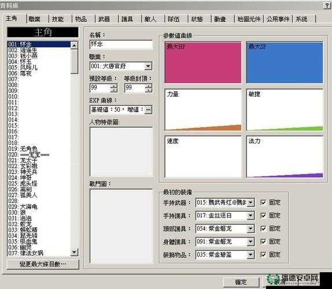Image resolution: width=332 pixels, height=289 pixels.
Task: Click the 確定 button
Action: click(x=241, y=282)
